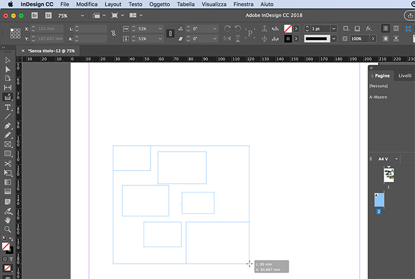The image size is (415, 279).
Task: Click the default fill and stroke icon
Action: tap(4, 238)
